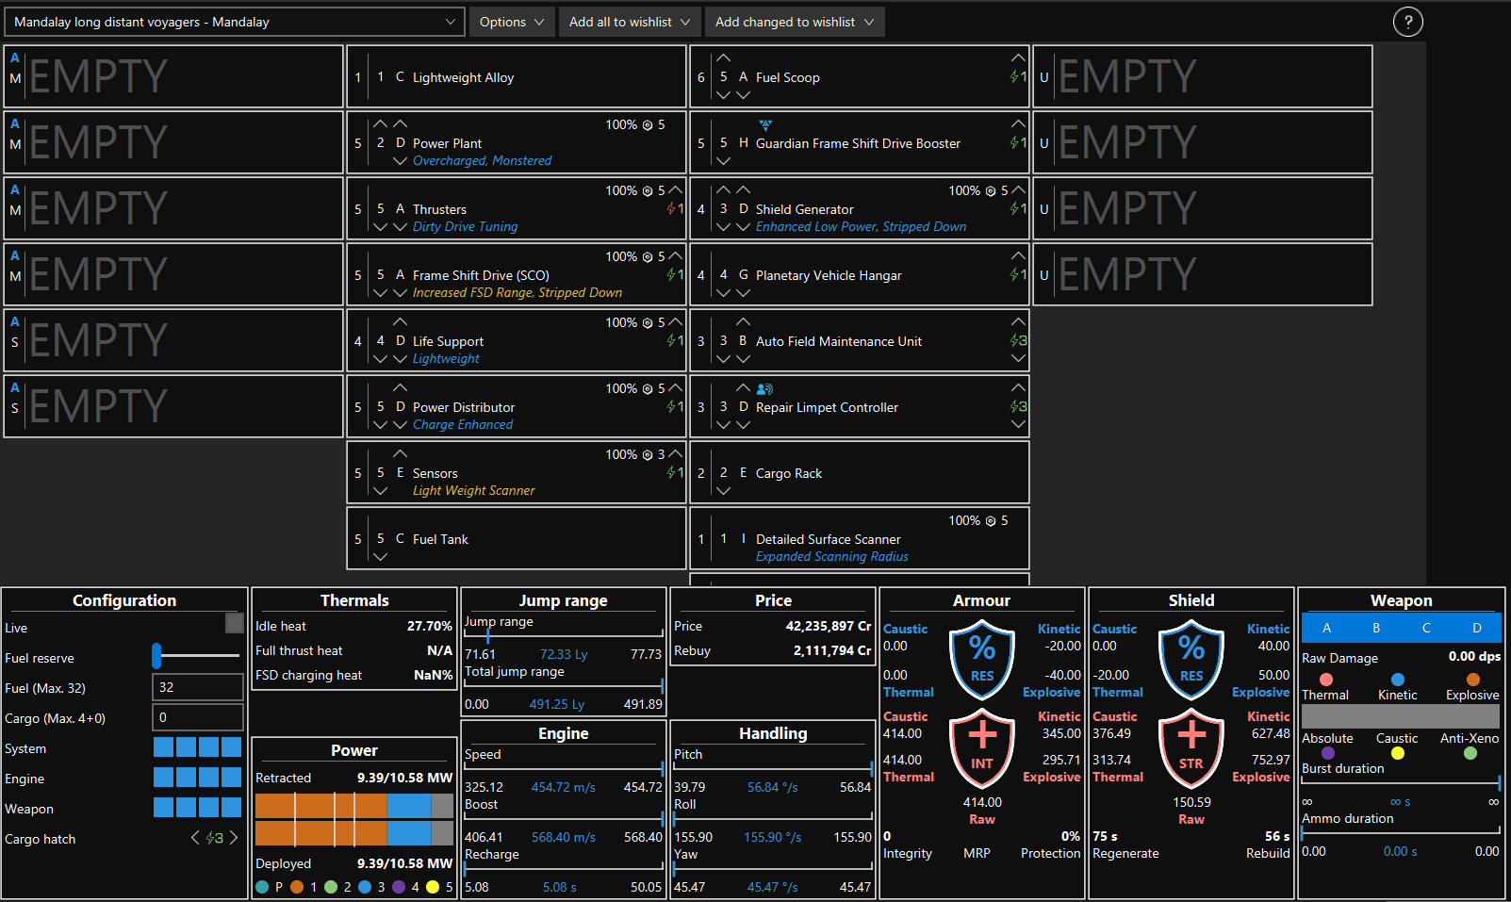Open the Add changed to wishlist dropdown
1511x902 pixels.
click(794, 22)
